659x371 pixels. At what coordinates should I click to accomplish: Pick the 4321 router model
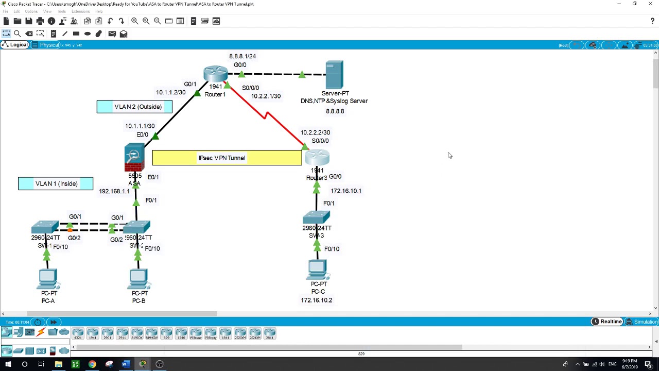78,334
